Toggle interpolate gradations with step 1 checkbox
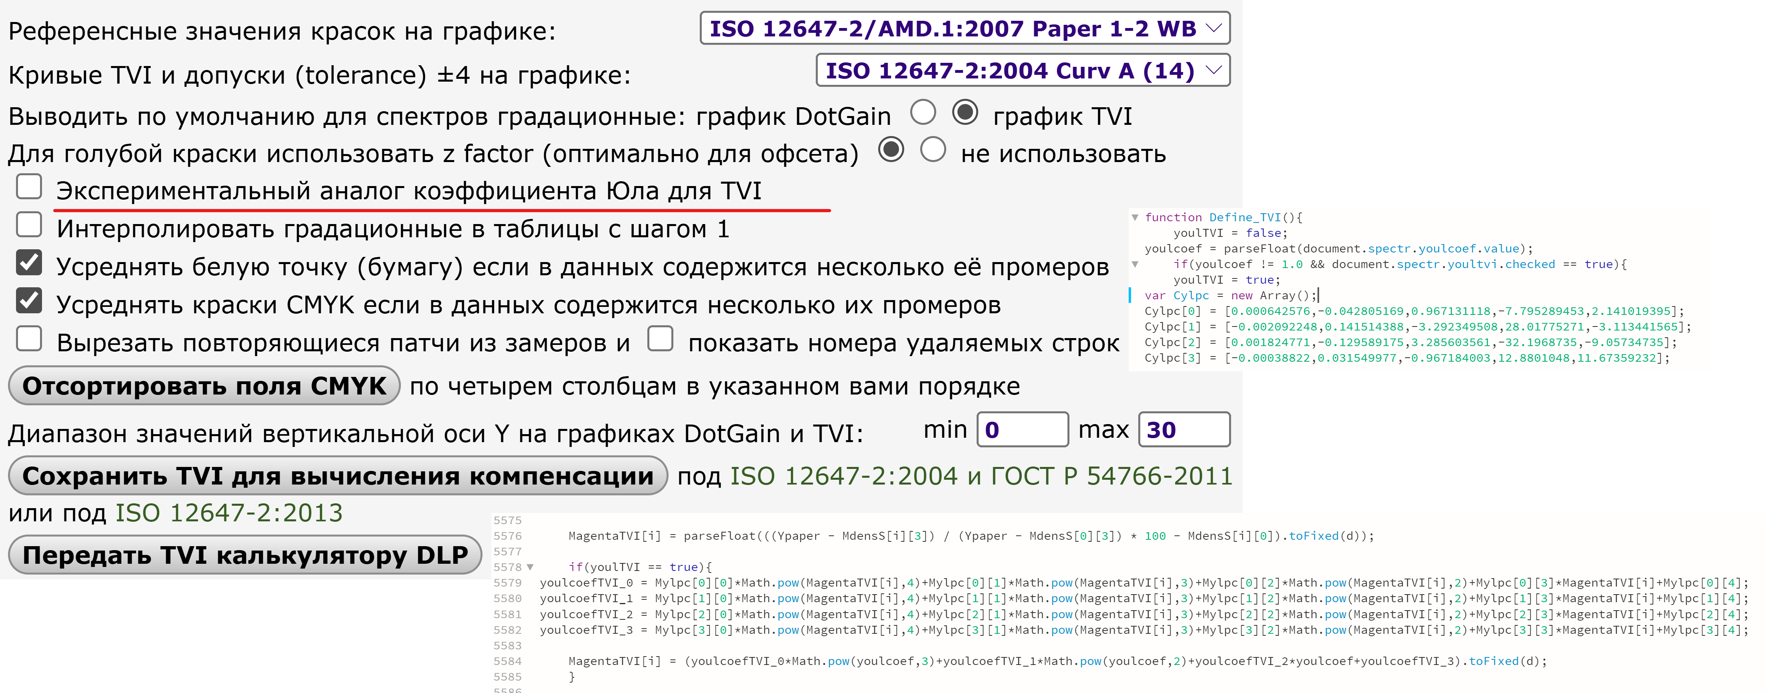The height and width of the screenshot is (693, 1766). pos(30,224)
